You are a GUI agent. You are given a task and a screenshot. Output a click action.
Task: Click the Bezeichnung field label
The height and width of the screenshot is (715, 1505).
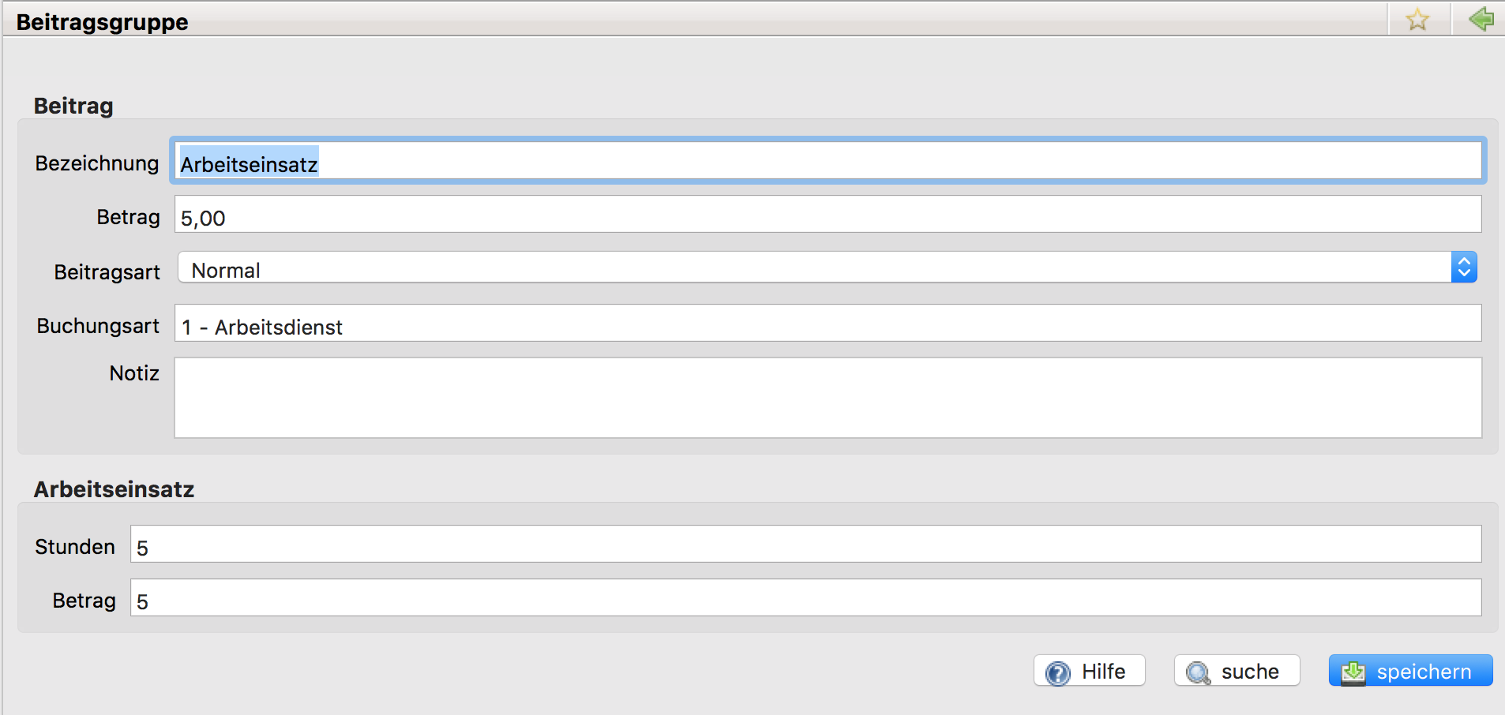coord(97,163)
